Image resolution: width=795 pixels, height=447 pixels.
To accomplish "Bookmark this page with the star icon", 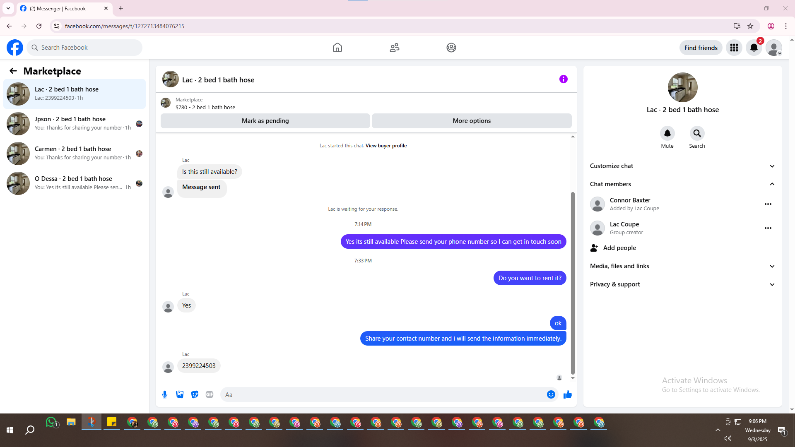I will click(750, 26).
